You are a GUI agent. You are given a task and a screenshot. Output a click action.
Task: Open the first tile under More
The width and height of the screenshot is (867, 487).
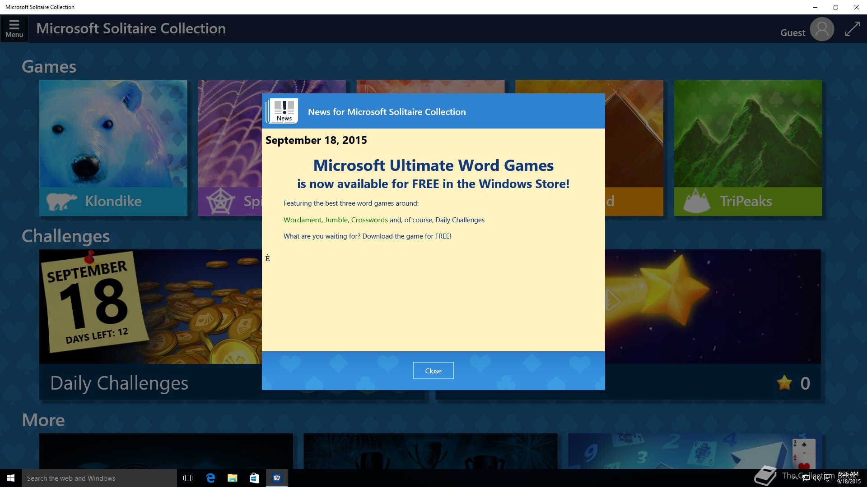pyautogui.click(x=166, y=451)
